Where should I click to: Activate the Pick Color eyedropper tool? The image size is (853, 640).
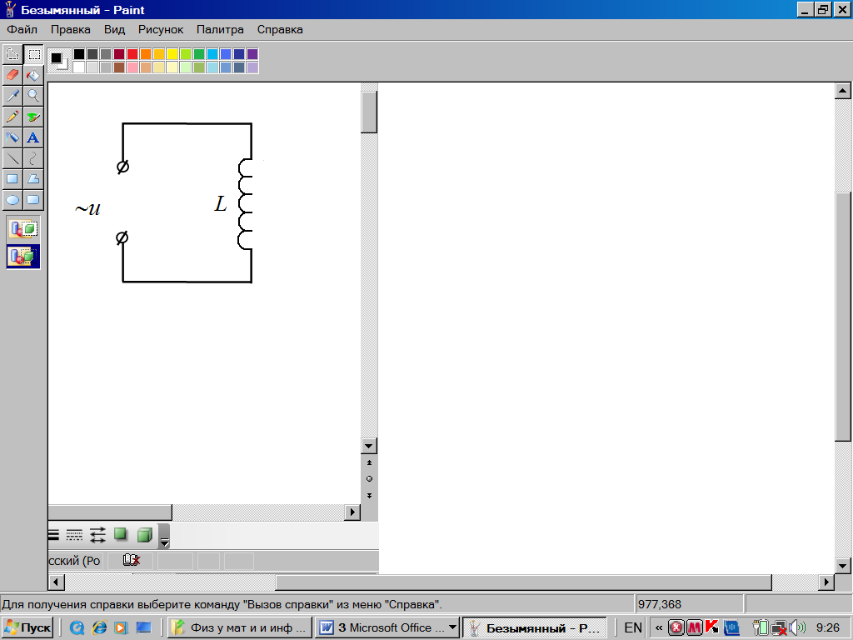click(12, 96)
